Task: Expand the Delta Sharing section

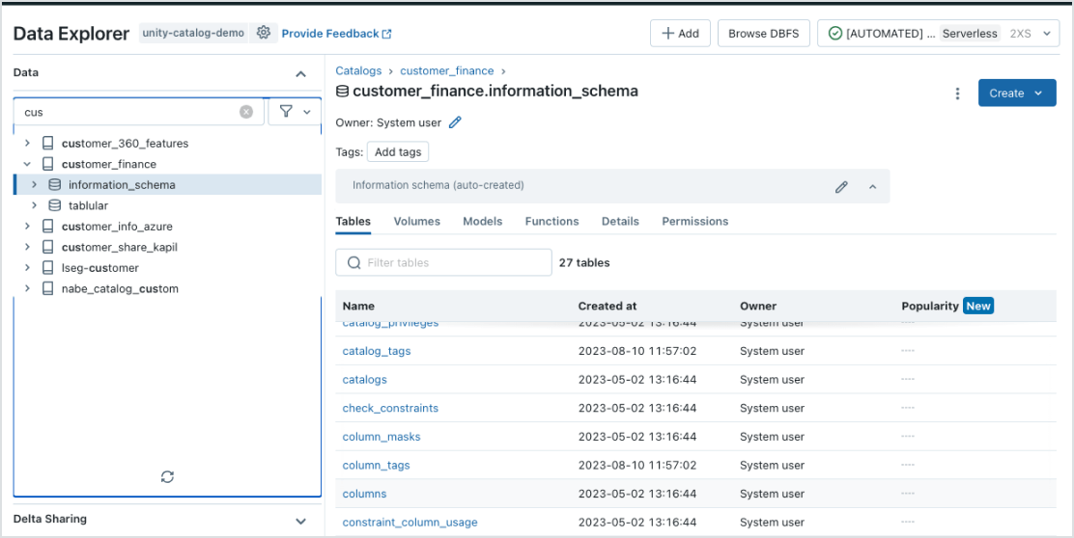Action: 300,520
